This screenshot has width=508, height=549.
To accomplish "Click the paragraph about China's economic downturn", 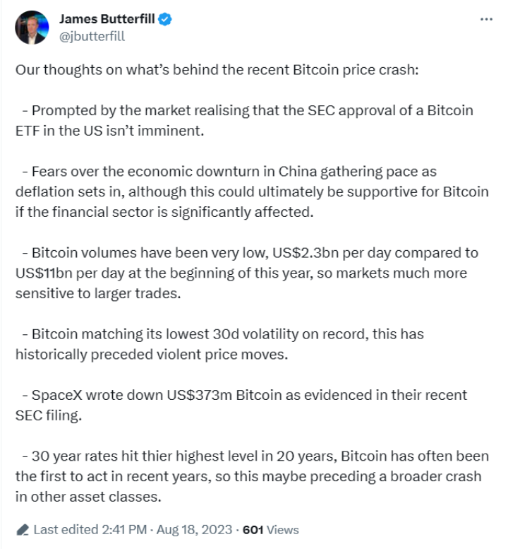I will pos(250,191).
